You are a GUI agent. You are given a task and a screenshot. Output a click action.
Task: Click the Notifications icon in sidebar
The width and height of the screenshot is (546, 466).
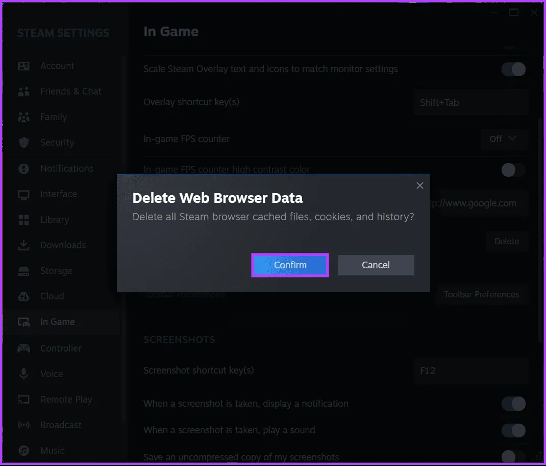pyautogui.click(x=23, y=169)
